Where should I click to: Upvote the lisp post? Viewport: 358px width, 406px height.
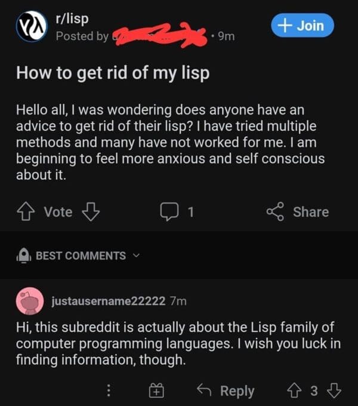tap(26, 211)
